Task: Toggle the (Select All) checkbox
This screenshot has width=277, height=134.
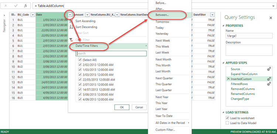Action: coord(79,60)
